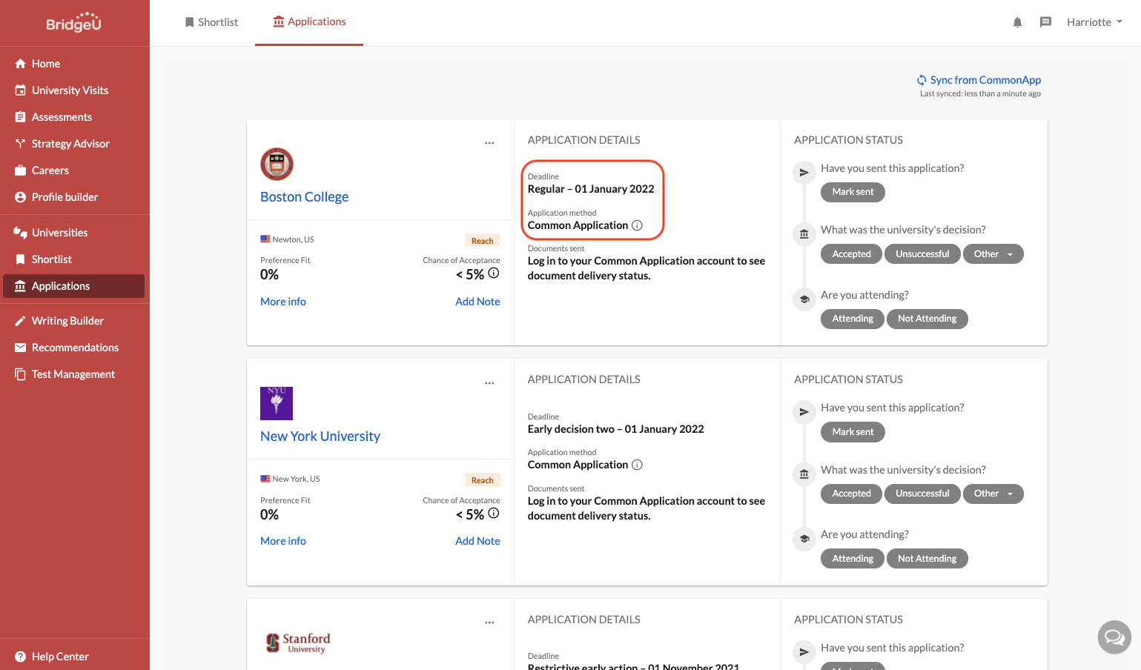The width and height of the screenshot is (1141, 670).
Task: Click the NYU purple torch logo
Action: (x=277, y=403)
